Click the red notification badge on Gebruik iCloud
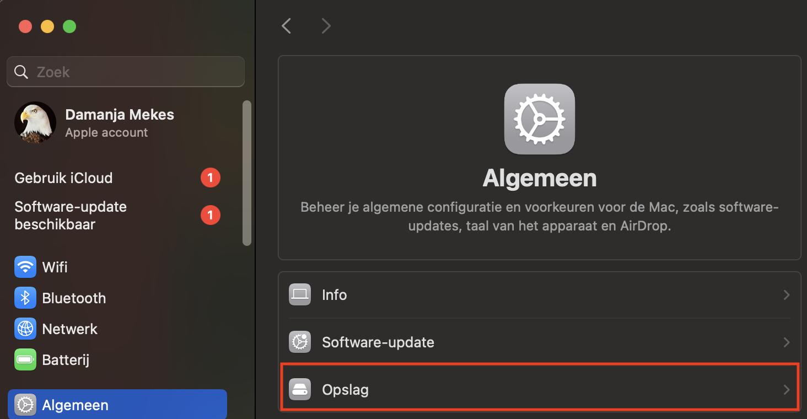This screenshot has height=419, width=807. (210, 178)
